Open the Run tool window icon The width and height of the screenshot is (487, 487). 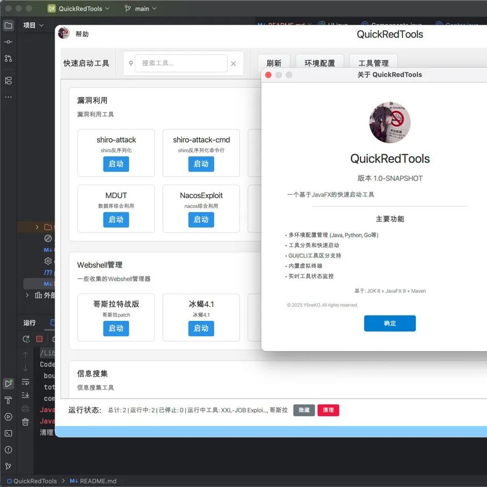coord(8,384)
